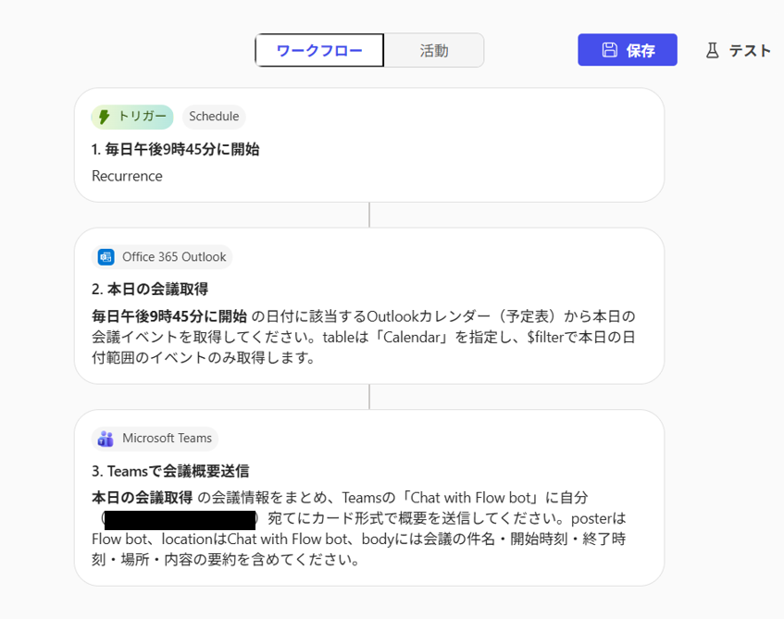Click the Office 365 Outlook icon
784x619 pixels.
pos(106,257)
